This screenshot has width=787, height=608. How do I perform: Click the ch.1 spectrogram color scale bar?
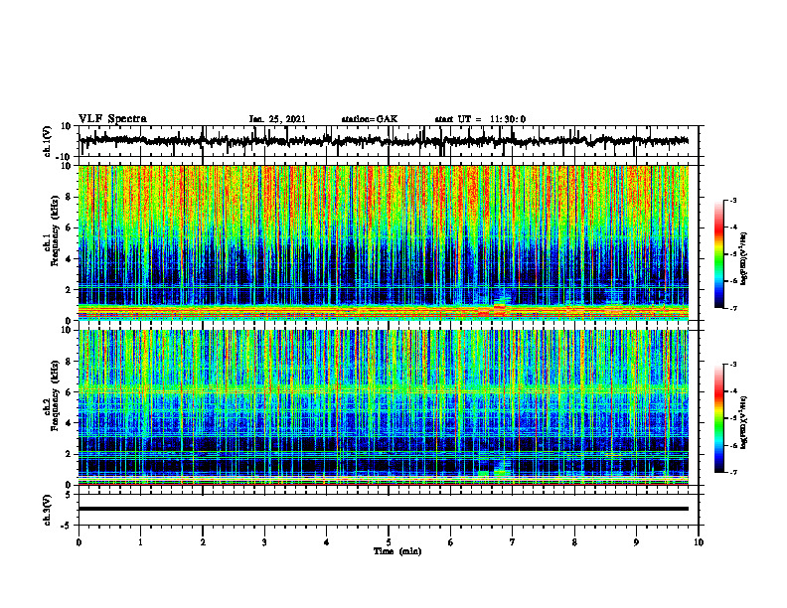[718, 254]
